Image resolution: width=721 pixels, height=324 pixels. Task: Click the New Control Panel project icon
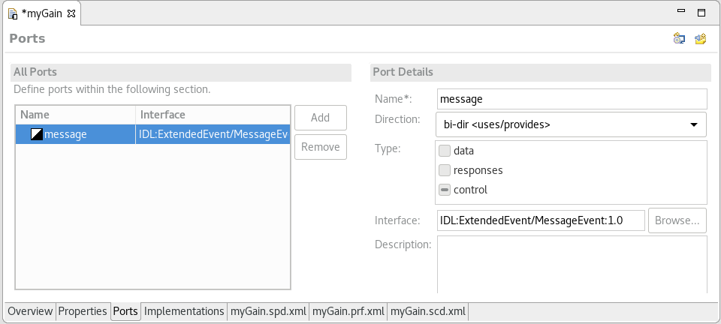700,39
